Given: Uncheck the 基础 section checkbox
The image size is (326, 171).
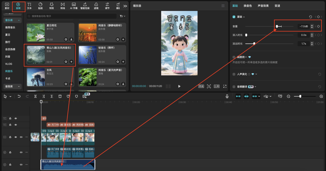Looking at the screenshot, I should pyautogui.click(x=234, y=17).
